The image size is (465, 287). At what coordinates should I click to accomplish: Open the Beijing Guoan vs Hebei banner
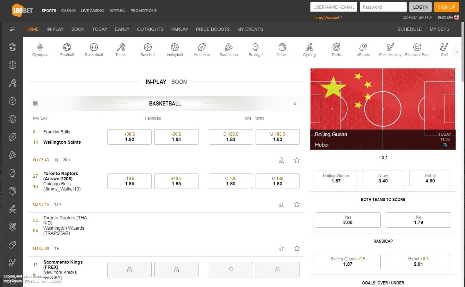383,109
